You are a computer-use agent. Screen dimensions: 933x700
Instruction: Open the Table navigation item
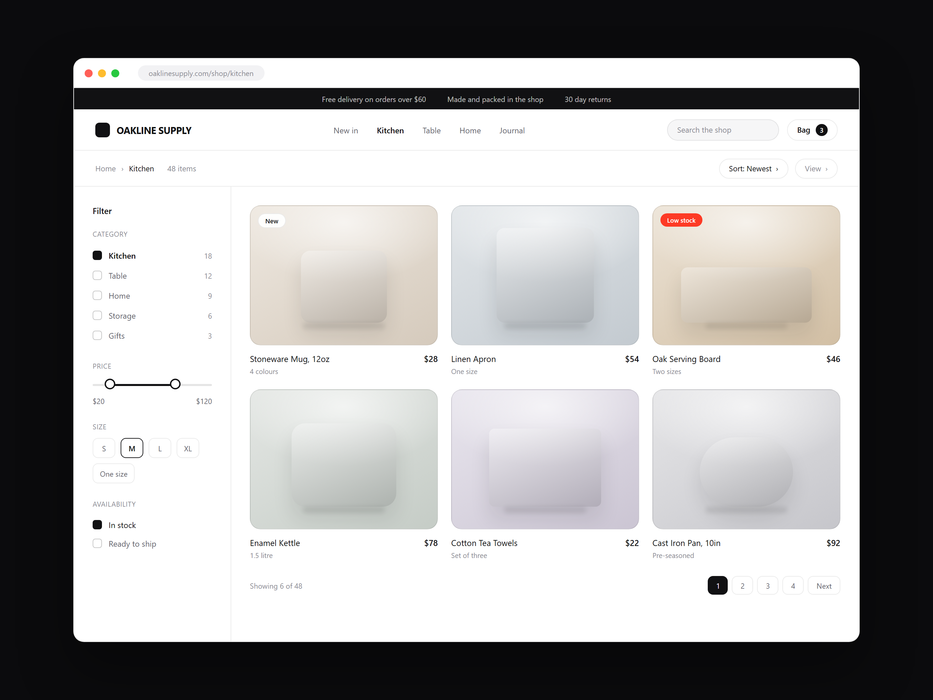[x=432, y=130]
